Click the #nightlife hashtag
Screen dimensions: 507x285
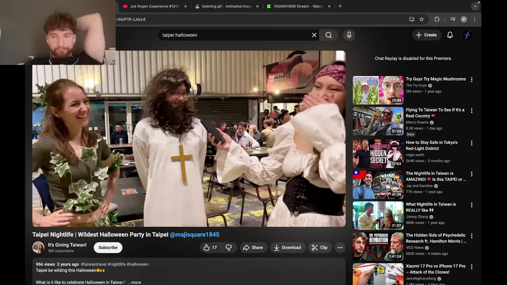point(116,264)
